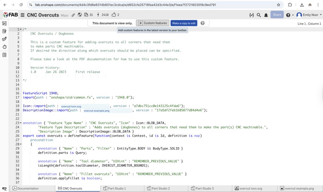This screenshot has height=192, width=323.
Task: Copy document link icon
Action: 73,15
